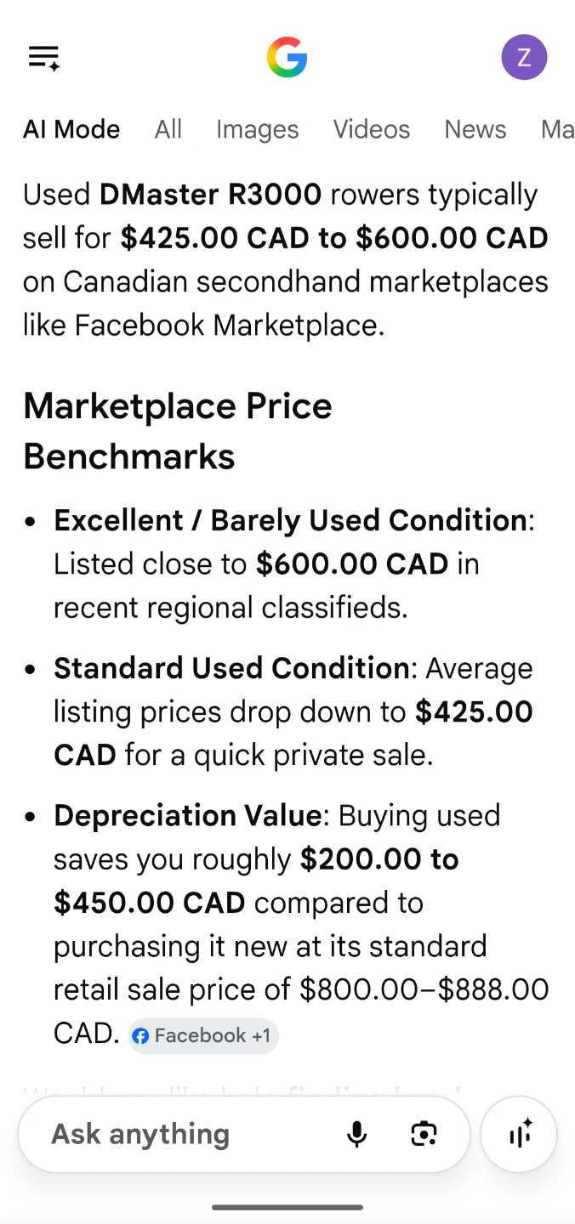Select the AI Mode tab

coord(71,129)
